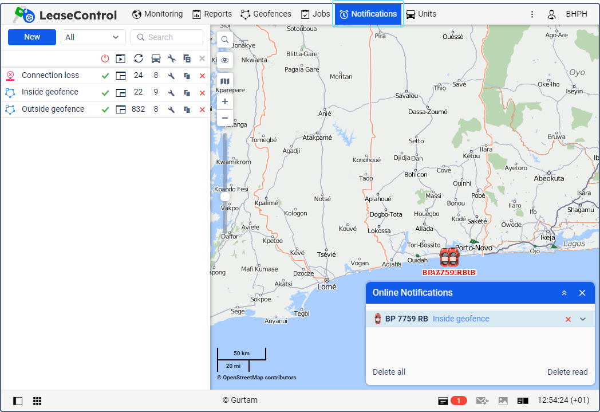Open the apps grid in bottom bar

[37, 401]
